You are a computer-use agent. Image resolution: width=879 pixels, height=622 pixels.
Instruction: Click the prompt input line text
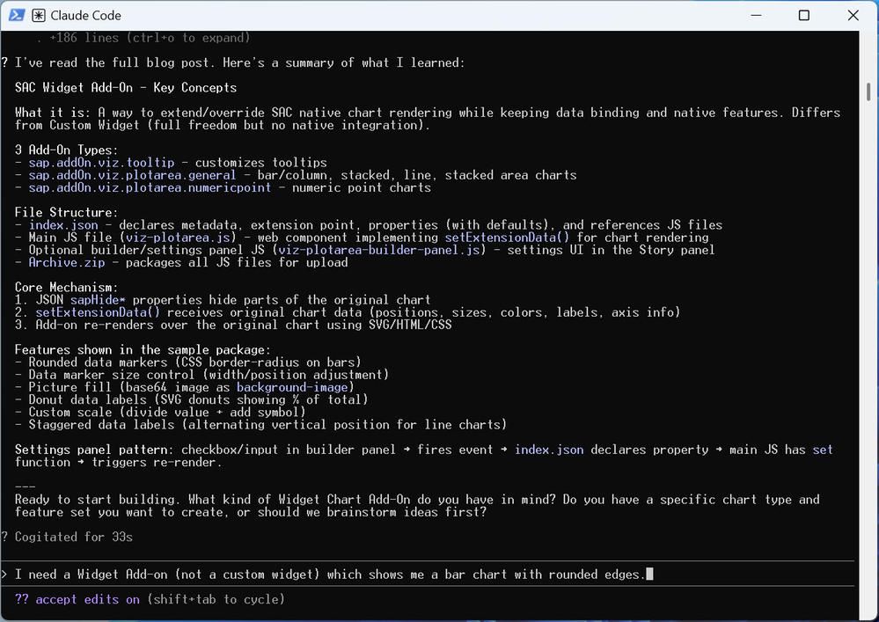(x=330, y=574)
